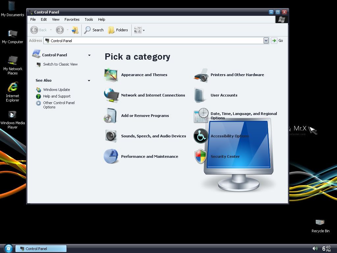Open Date, Time, Language, and Regional Options link
337x253 pixels.
[x=244, y=116]
